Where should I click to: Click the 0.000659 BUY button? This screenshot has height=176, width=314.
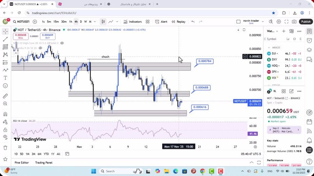pos(48,36)
